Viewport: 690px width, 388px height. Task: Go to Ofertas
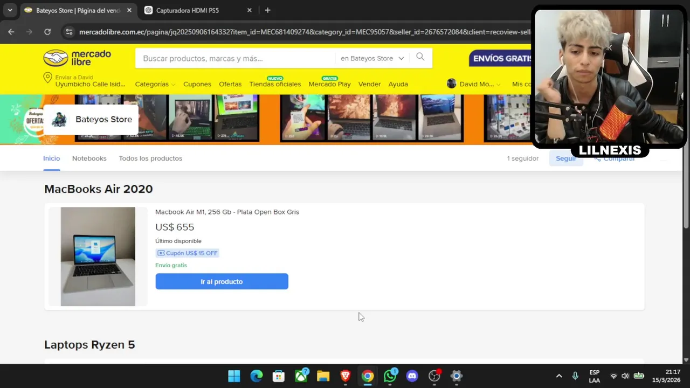[230, 84]
